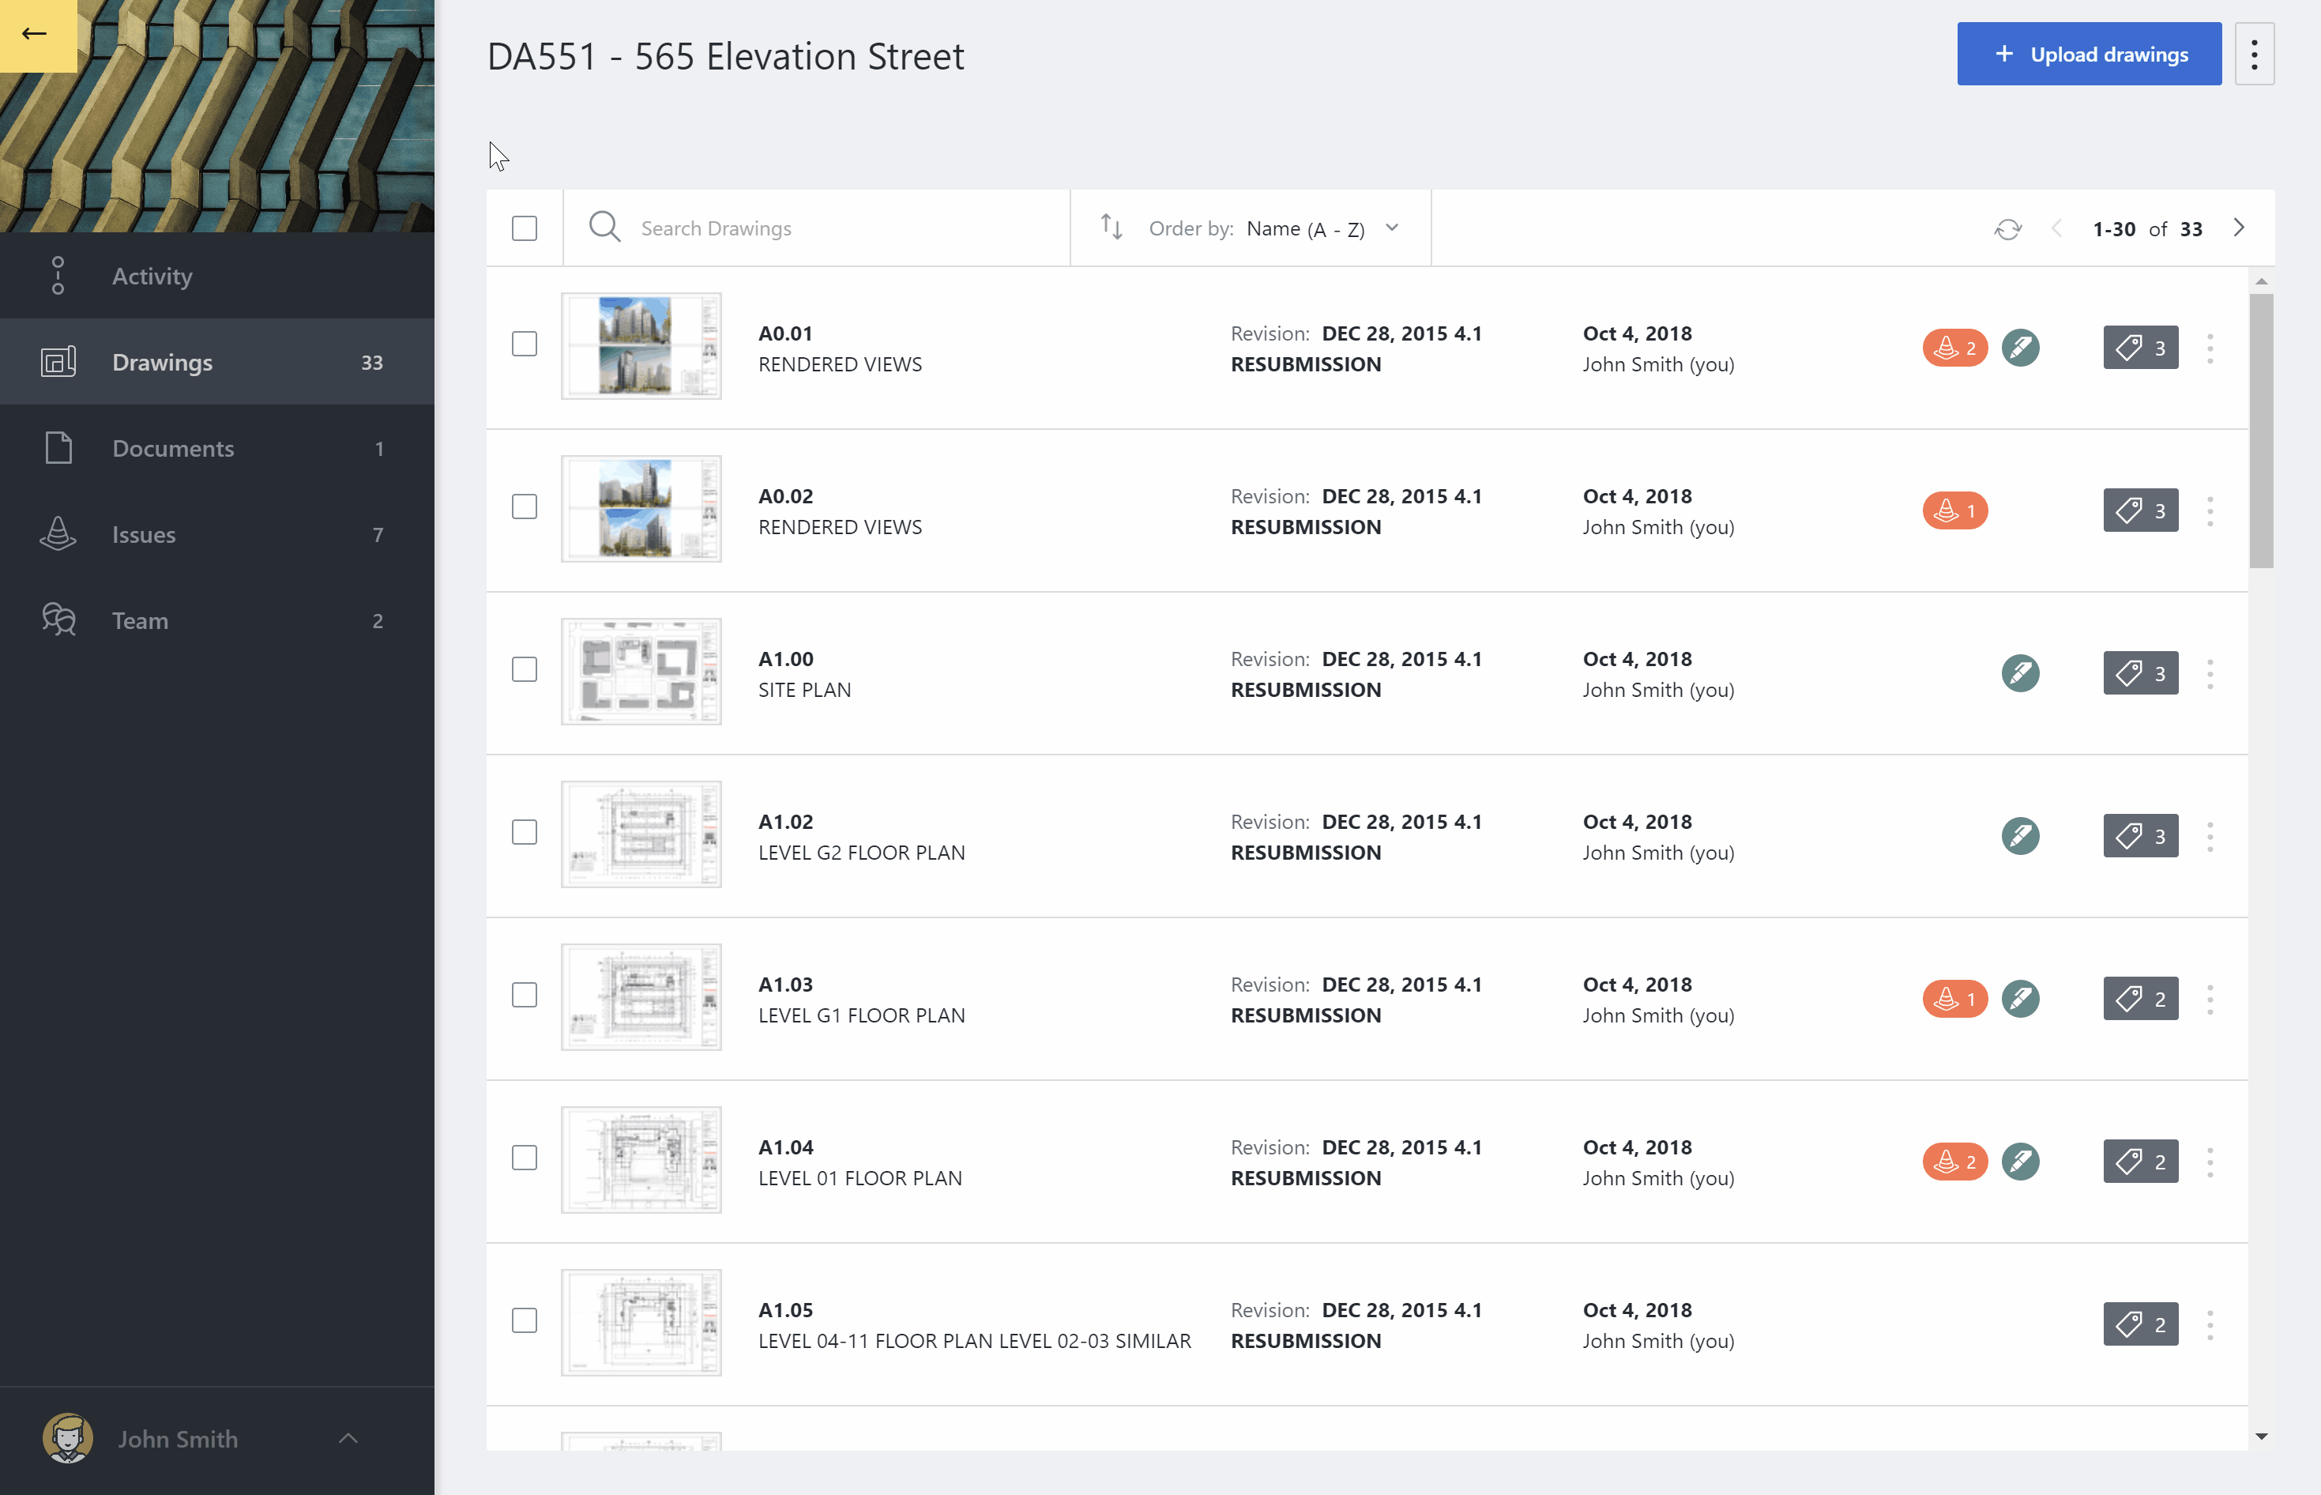
Task: Click the tags badge on A1.05
Action: click(2141, 1324)
